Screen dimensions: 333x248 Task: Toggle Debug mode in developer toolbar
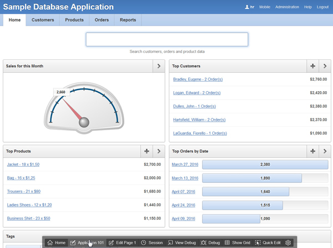210,242
